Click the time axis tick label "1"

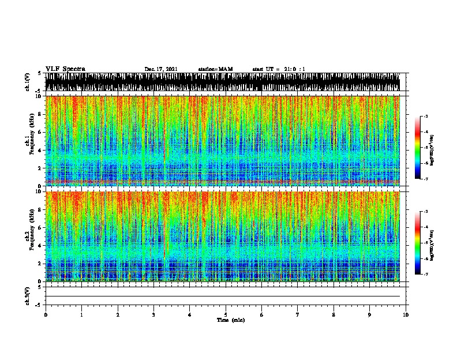pyautogui.click(x=81, y=315)
